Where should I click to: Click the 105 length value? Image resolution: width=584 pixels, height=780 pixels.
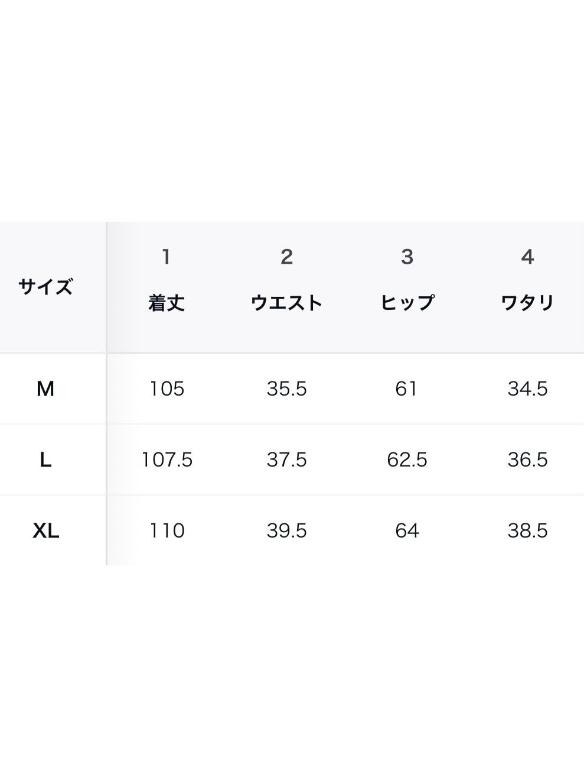pyautogui.click(x=167, y=389)
